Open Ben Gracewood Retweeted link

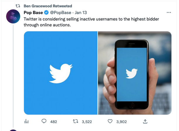click(48, 6)
